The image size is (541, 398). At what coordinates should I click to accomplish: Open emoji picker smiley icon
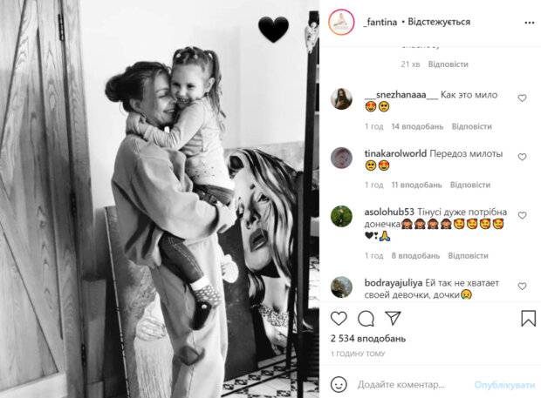click(x=339, y=384)
